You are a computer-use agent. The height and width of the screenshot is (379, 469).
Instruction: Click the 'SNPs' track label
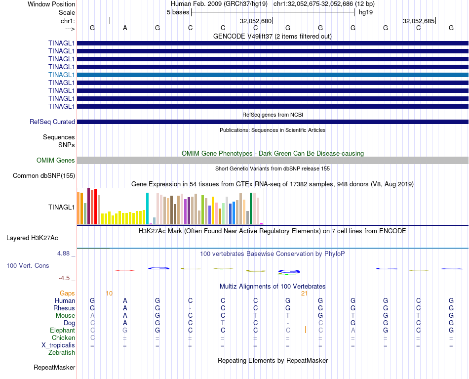(67, 145)
